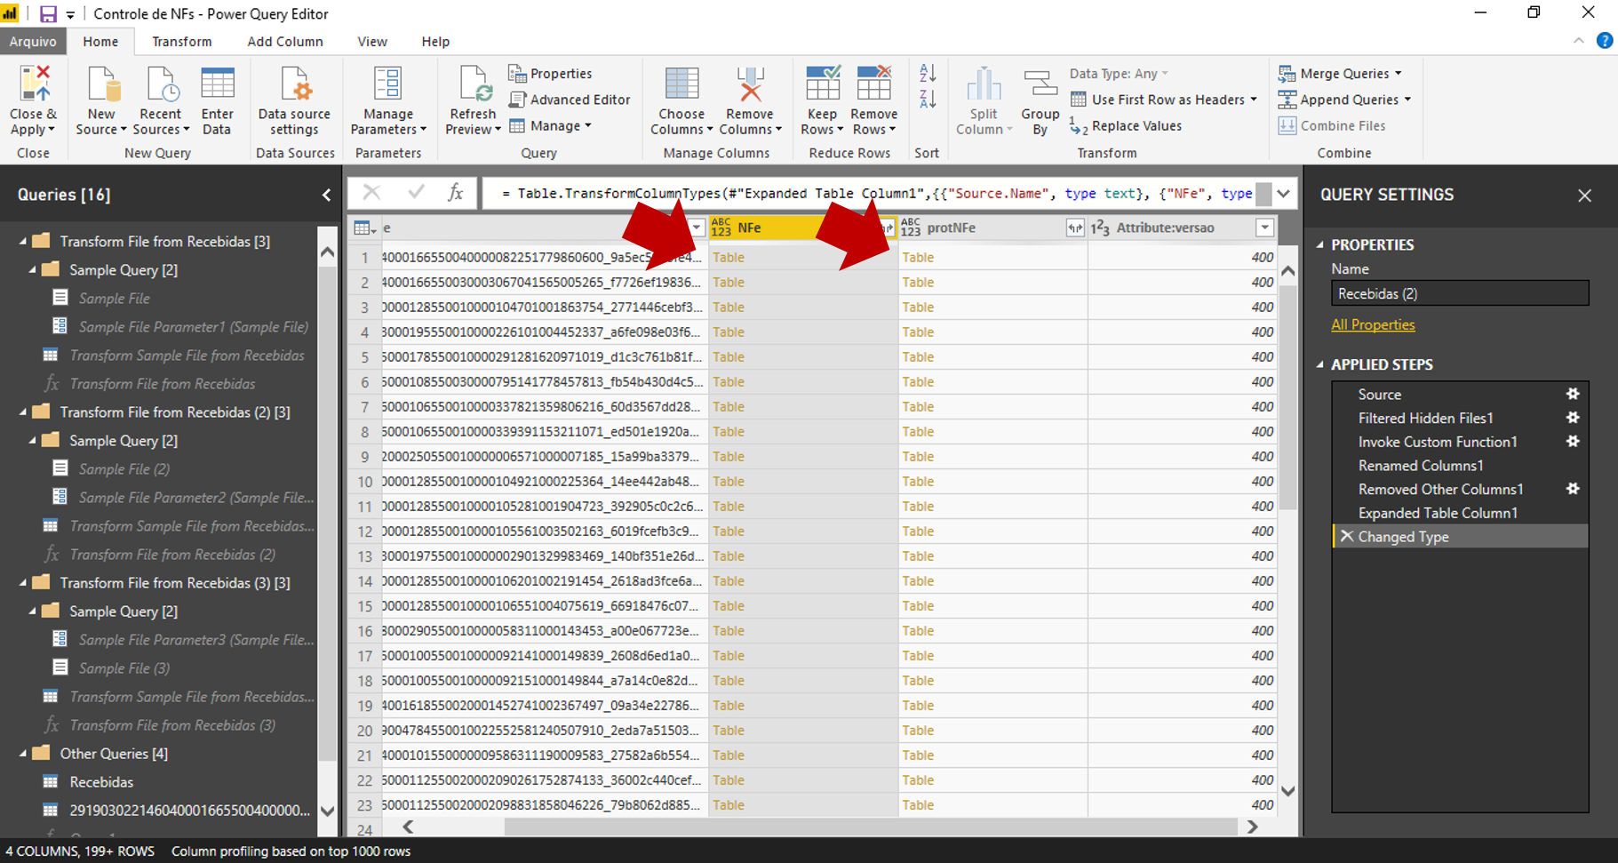The height and width of the screenshot is (863, 1618).
Task: Select Remove Columns tool
Action: point(750,100)
